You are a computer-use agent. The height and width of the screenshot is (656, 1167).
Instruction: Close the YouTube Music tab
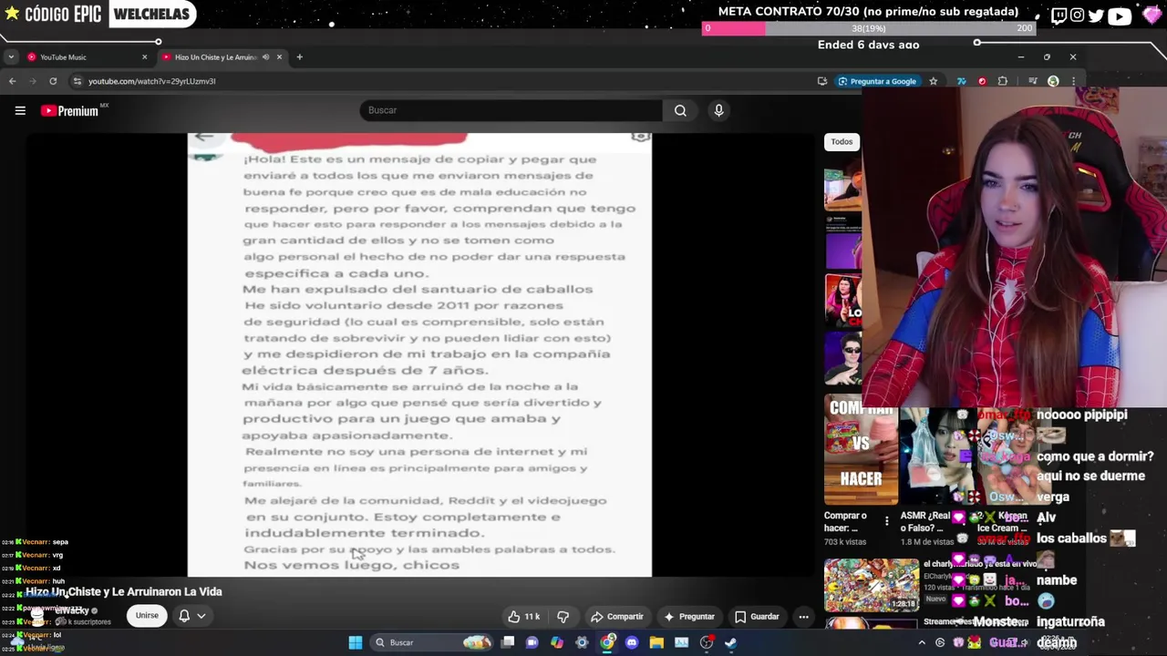point(144,57)
